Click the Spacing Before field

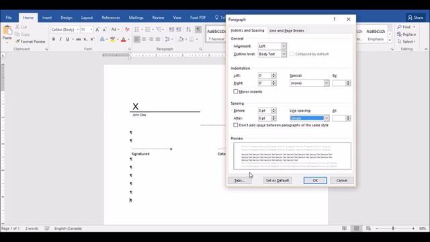265,110
